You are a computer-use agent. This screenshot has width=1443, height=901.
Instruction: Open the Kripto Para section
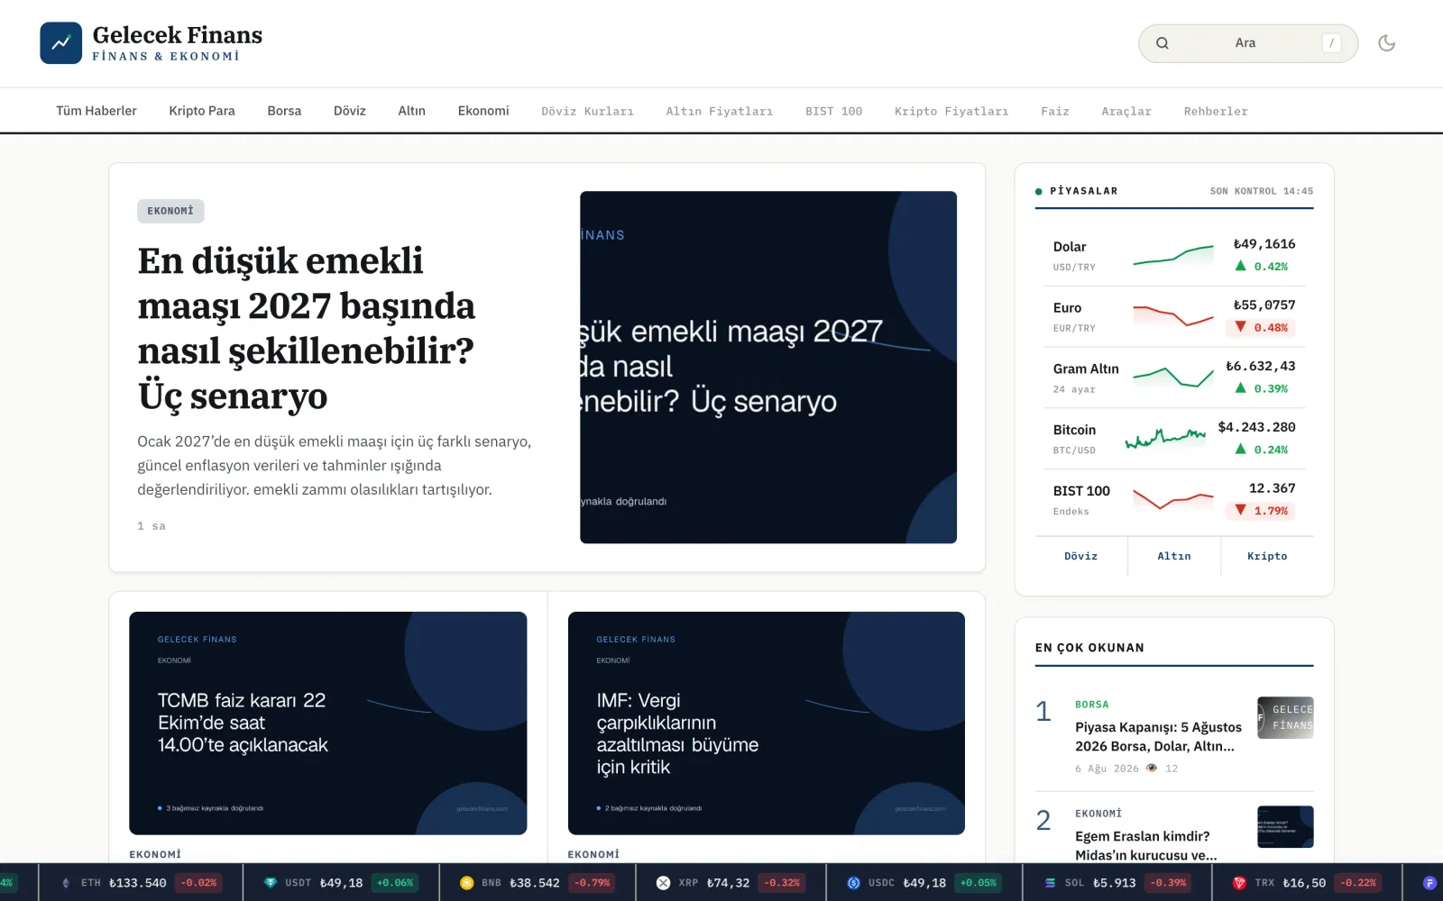[202, 111]
